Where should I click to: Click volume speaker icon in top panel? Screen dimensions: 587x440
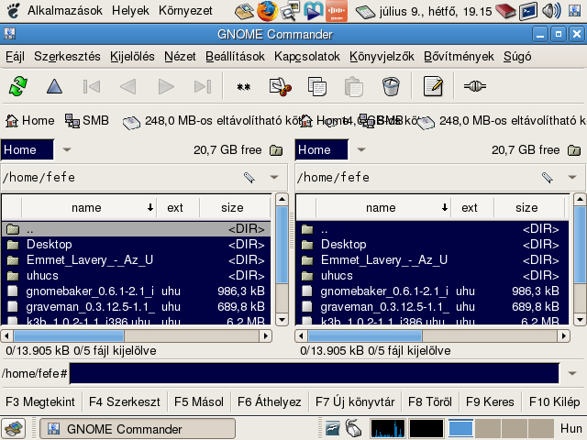[x=551, y=11]
